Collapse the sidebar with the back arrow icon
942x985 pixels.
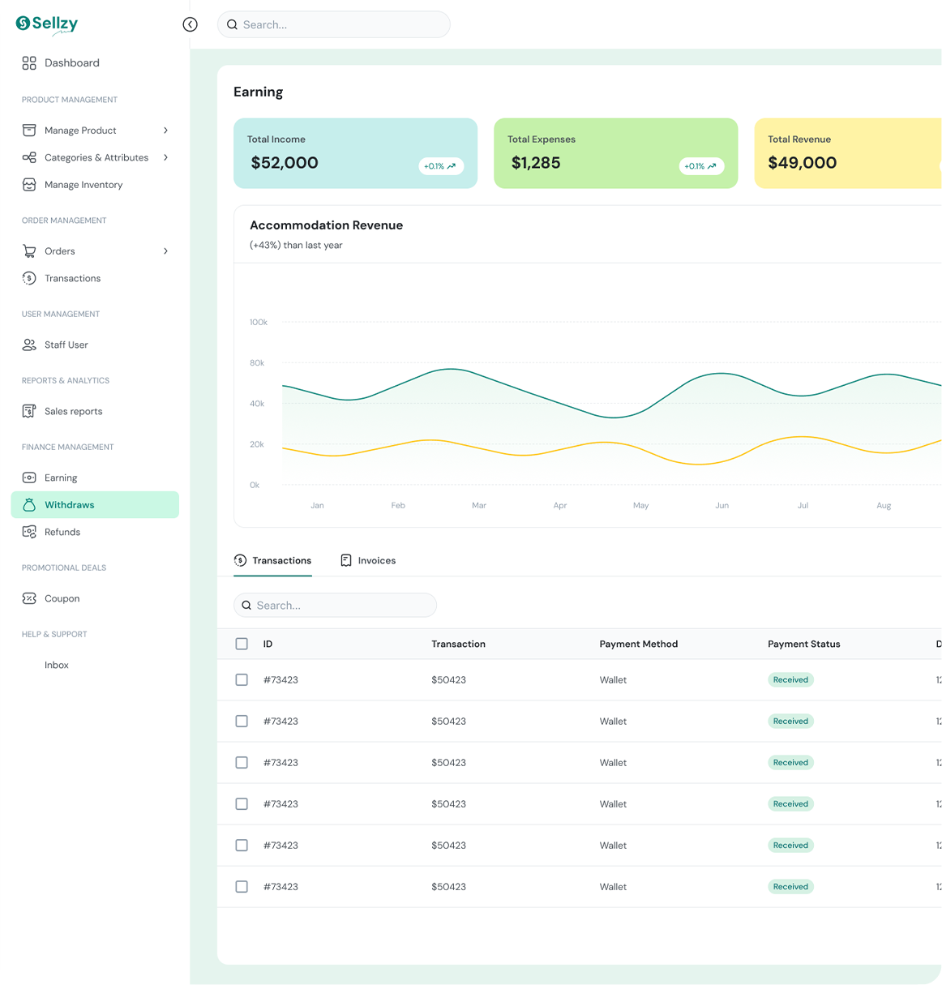tap(190, 24)
